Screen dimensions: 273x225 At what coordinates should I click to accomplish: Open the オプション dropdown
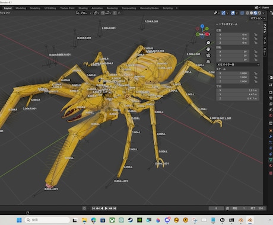258,18
